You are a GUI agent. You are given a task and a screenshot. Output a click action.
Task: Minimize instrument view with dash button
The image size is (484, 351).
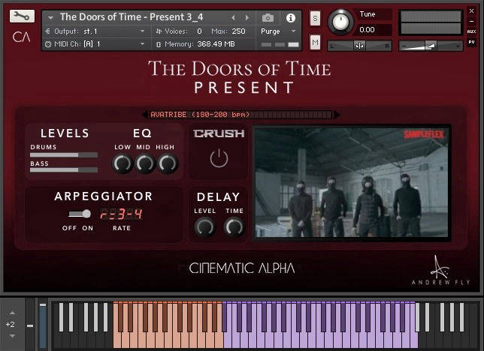471,21
